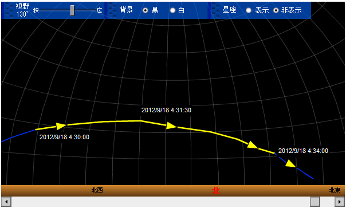
Task: Click the grip handle beside 視野 panel
Action: [9, 10]
